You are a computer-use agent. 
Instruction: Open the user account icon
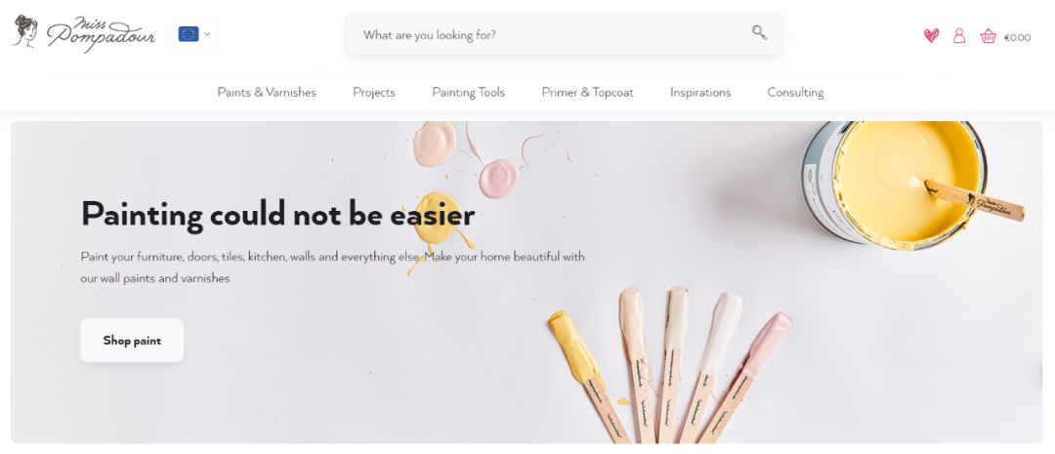[x=959, y=36]
